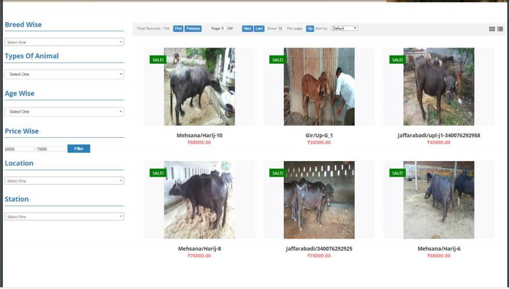Viewport: 509px width, 289px height.
Task: Open the Jaffarabadi/340076292925 product title
Action: (319, 249)
